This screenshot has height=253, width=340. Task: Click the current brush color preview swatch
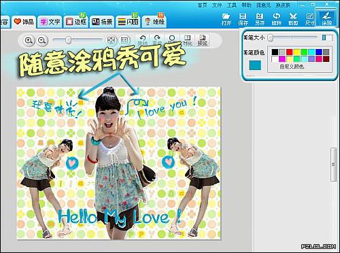(x=255, y=65)
